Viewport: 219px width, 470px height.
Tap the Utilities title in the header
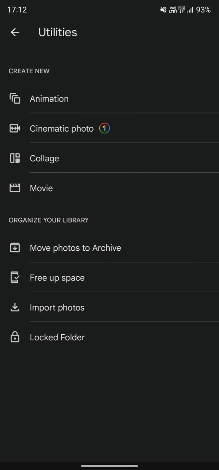(x=58, y=32)
